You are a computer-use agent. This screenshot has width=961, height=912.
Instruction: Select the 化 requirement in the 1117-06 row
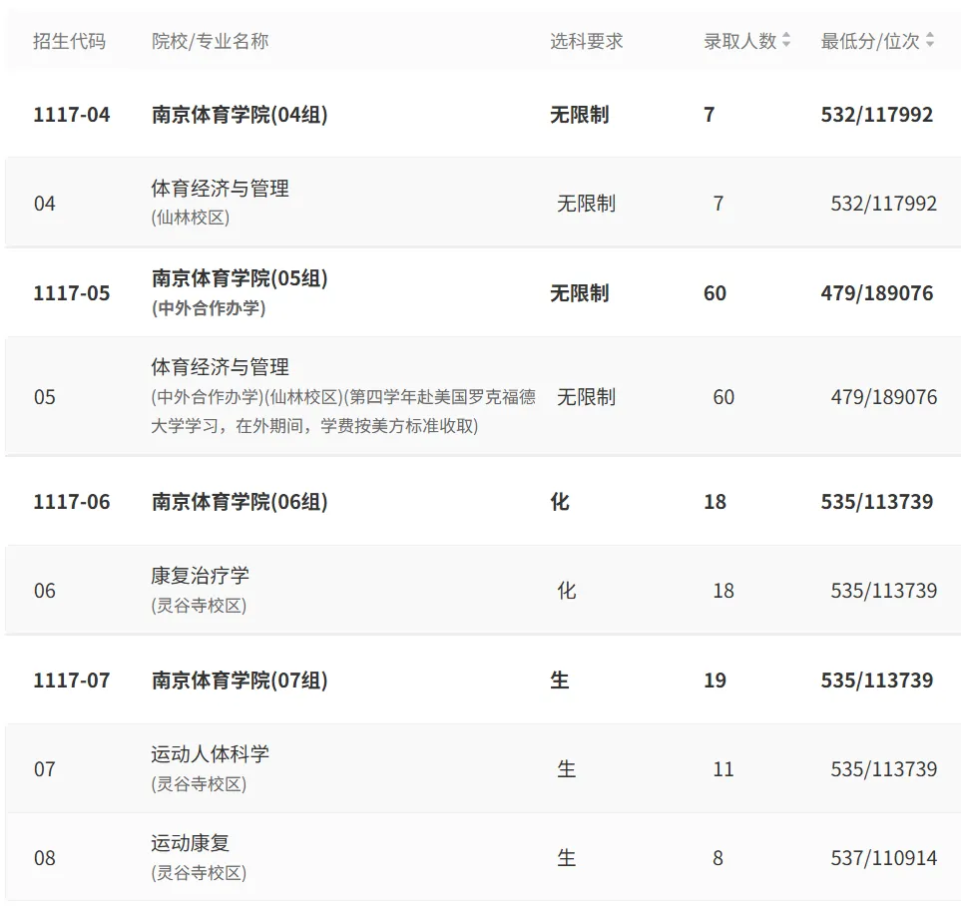560,501
